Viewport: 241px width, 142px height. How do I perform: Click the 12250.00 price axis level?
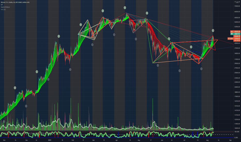click(x=237, y=120)
